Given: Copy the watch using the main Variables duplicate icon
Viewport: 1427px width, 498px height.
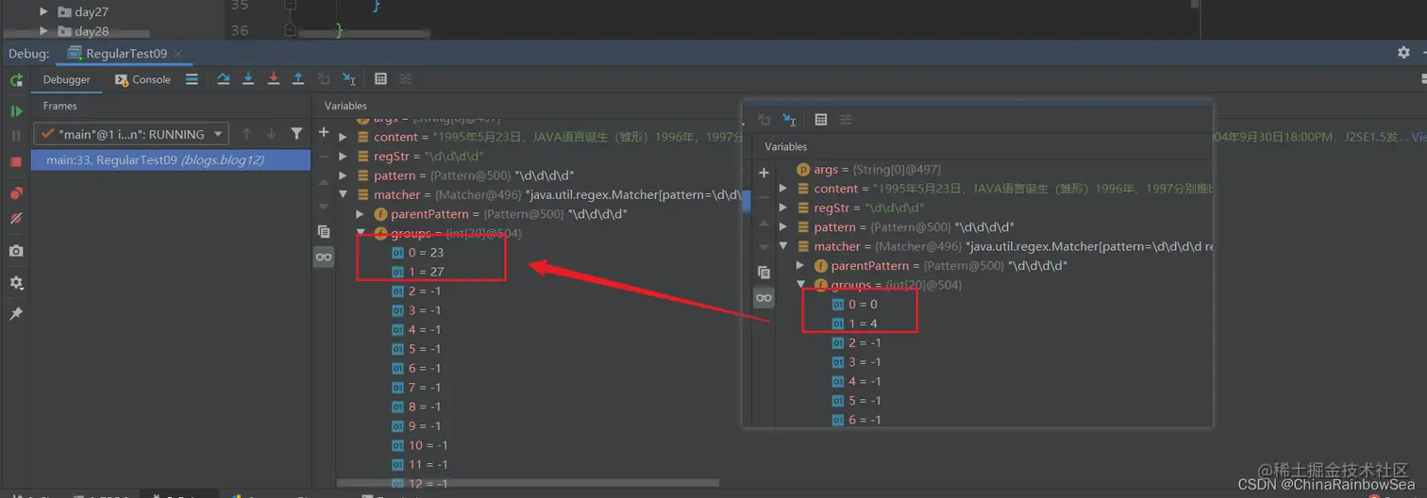Looking at the screenshot, I should click(324, 231).
